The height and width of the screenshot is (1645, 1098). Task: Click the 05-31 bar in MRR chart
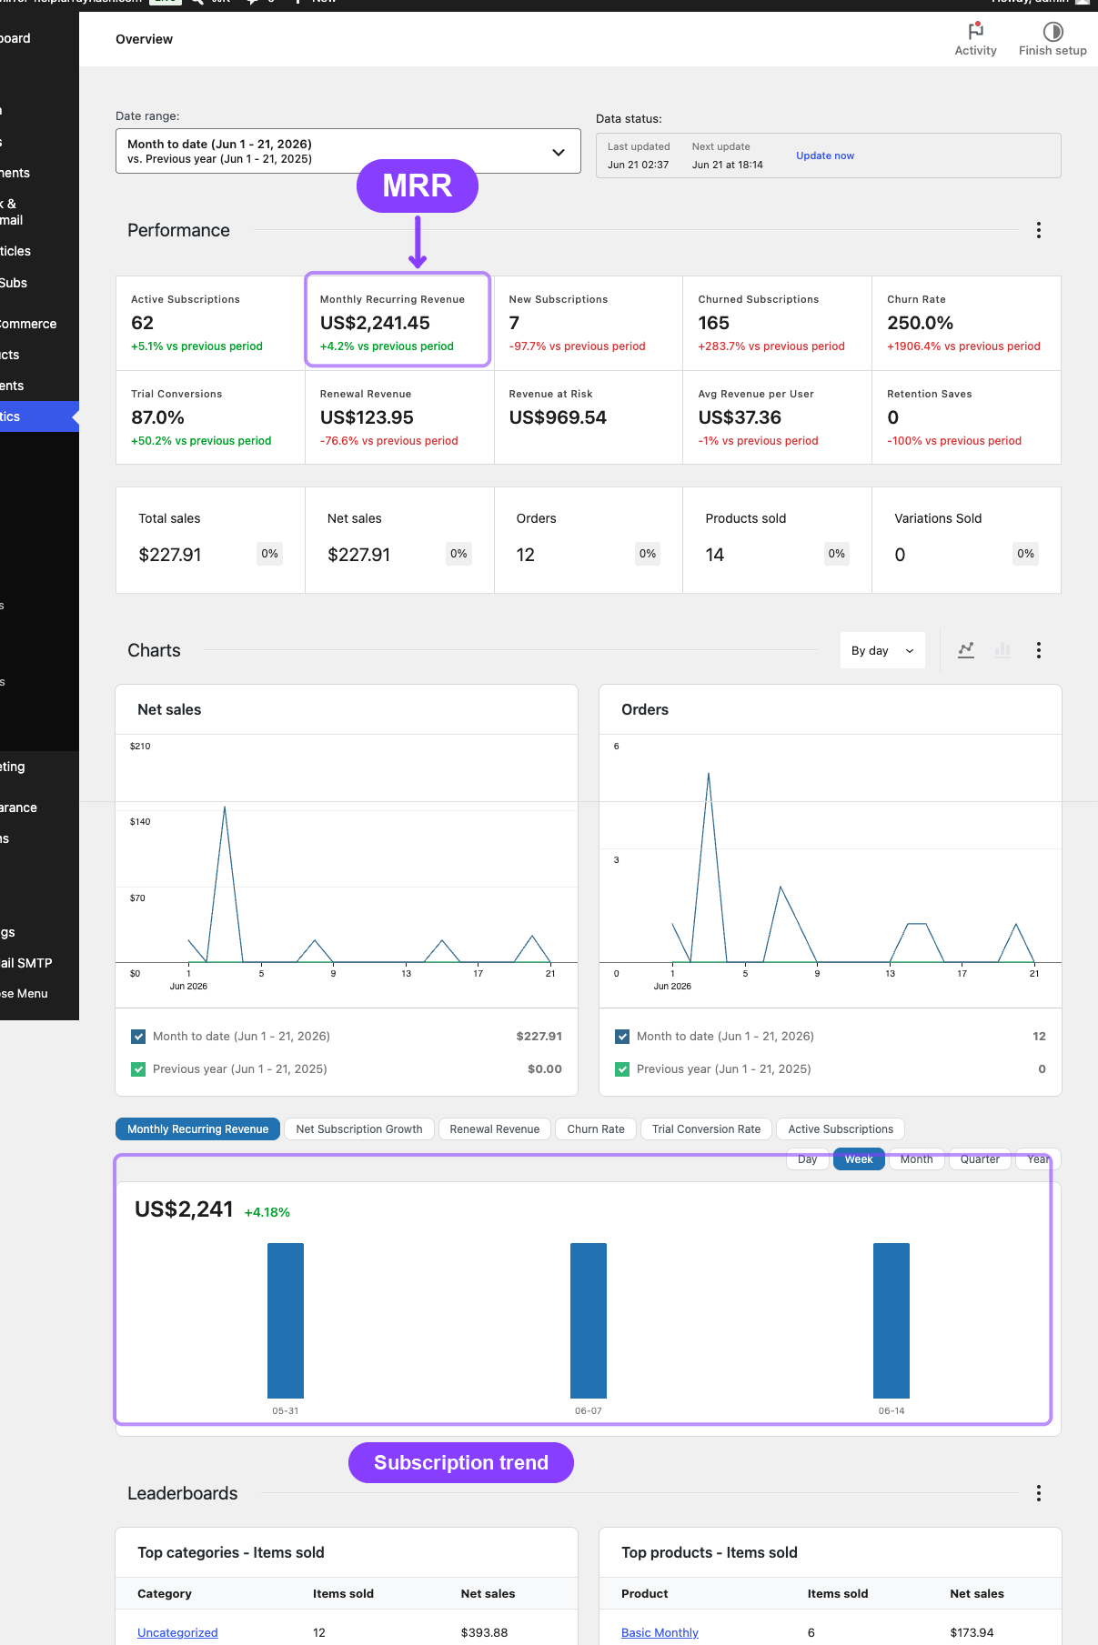click(x=286, y=1320)
